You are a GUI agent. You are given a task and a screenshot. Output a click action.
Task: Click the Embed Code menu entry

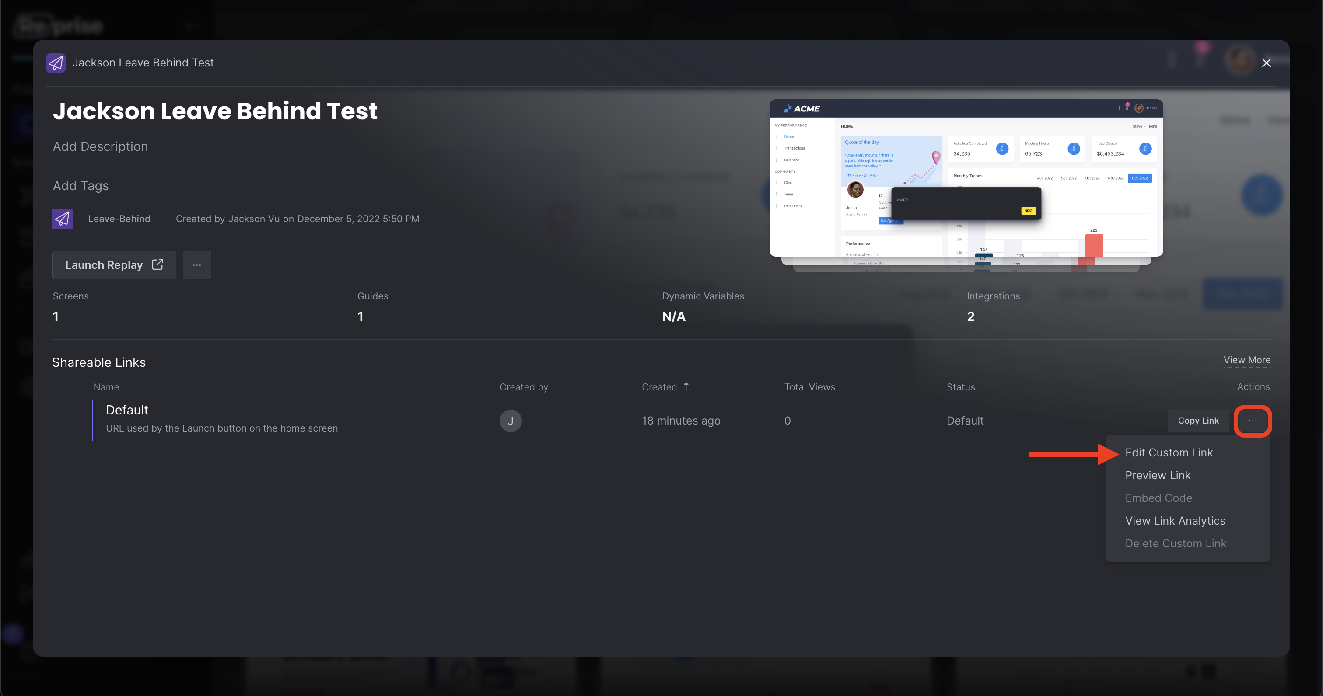click(1158, 498)
